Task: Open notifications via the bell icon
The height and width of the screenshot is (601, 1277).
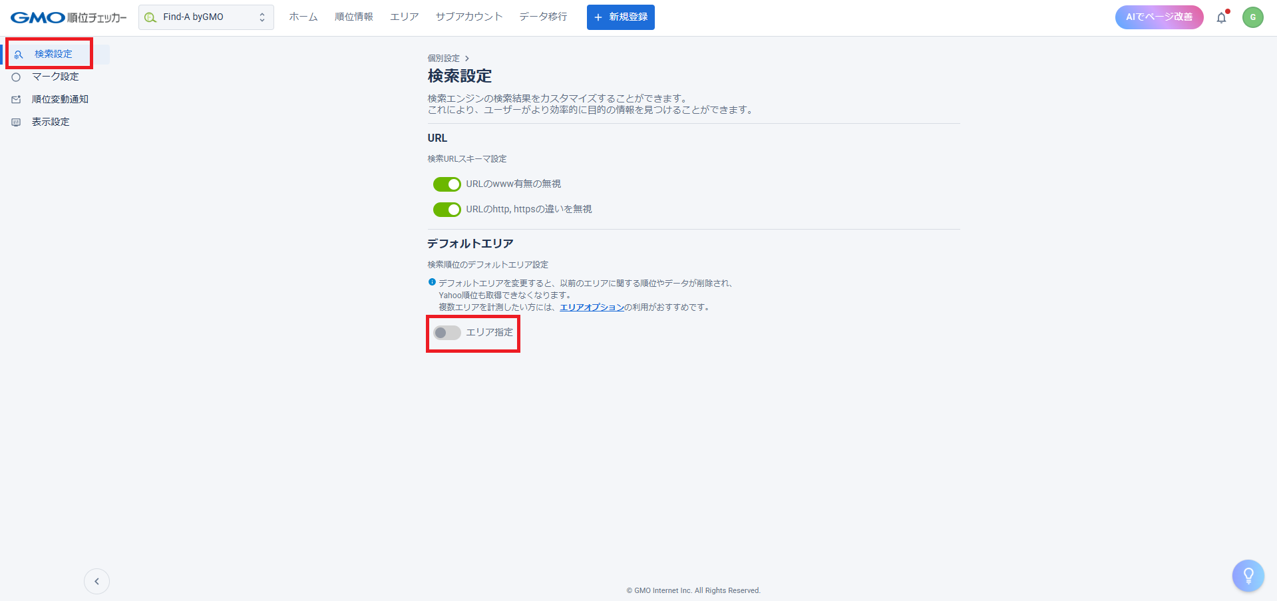Action: [1221, 18]
